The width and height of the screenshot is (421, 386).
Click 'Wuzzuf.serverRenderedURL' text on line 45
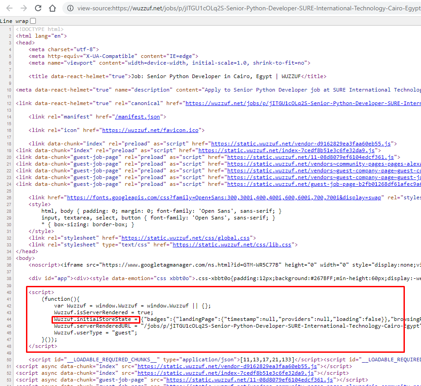tap(92, 326)
